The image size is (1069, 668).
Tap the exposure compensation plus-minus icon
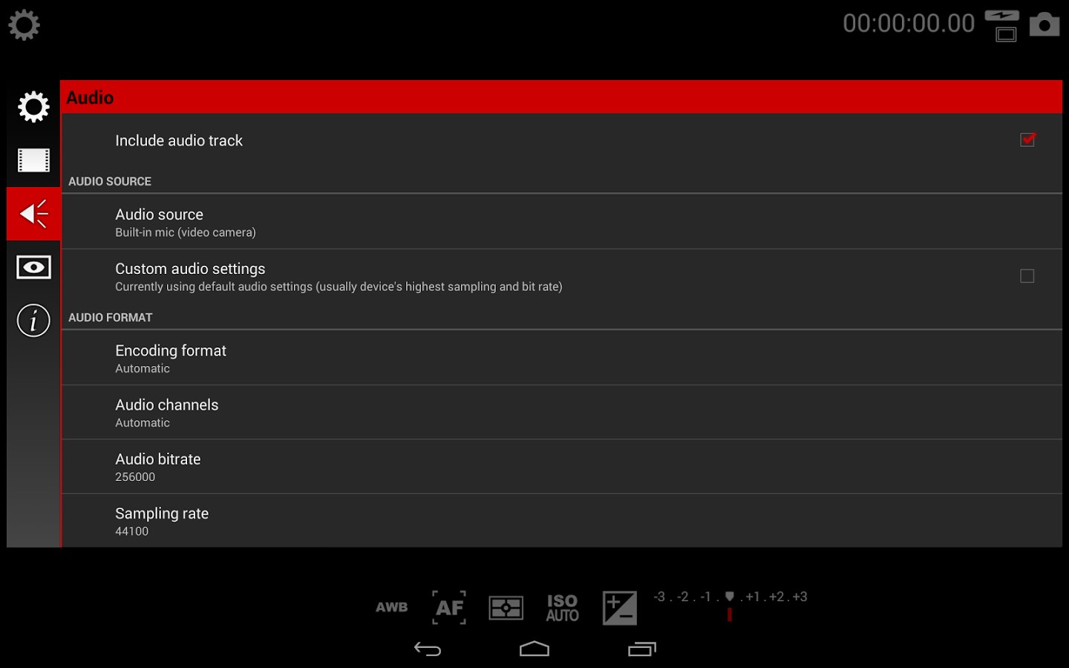click(x=620, y=608)
